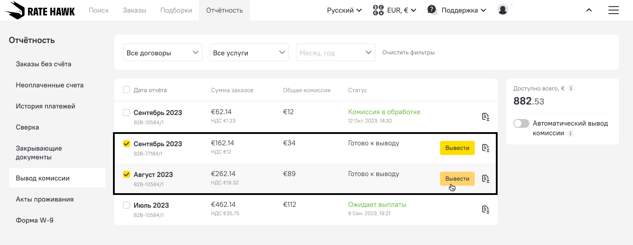
Task: Open Акты проживания in the sidebar
Action: pyautogui.click(x=44, y=199)
